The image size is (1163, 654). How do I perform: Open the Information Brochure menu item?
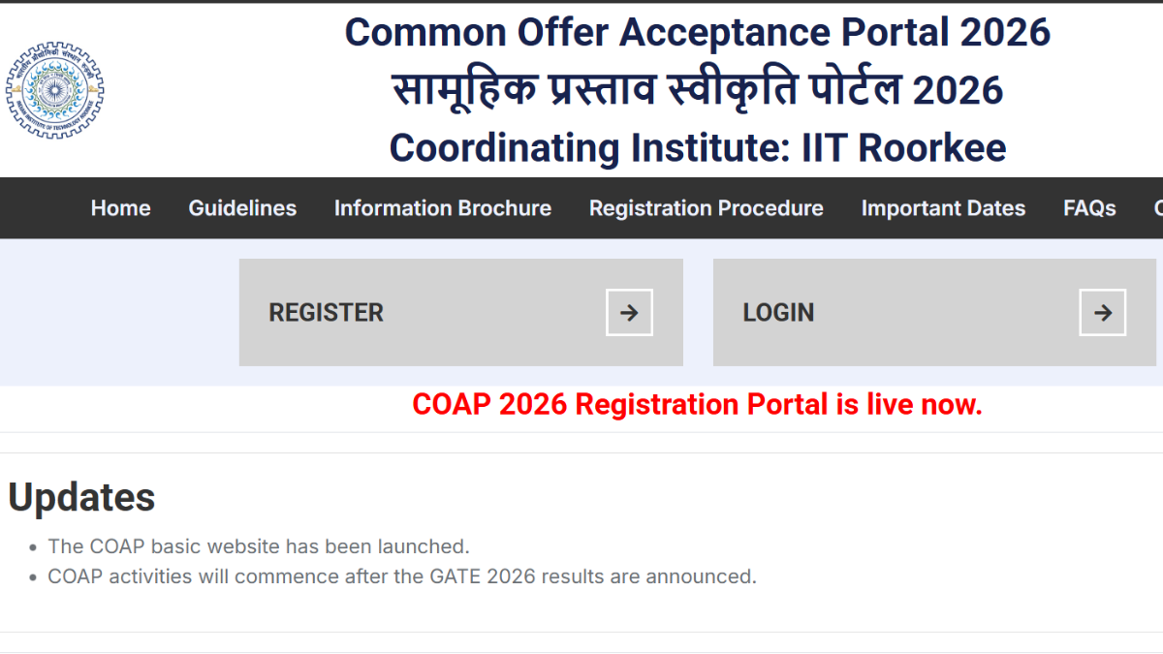442,208
